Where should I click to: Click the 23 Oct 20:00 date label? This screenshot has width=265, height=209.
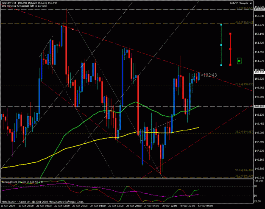pyautogui.click(x=80, y=206)
